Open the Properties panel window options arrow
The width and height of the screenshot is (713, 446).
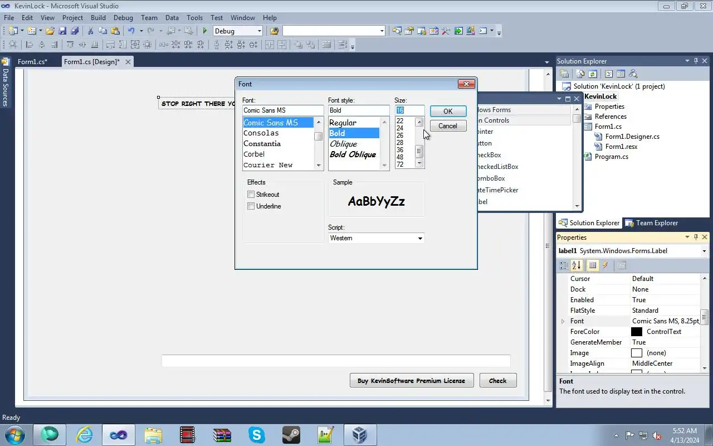pyautogui.click(x=687, y=237)
